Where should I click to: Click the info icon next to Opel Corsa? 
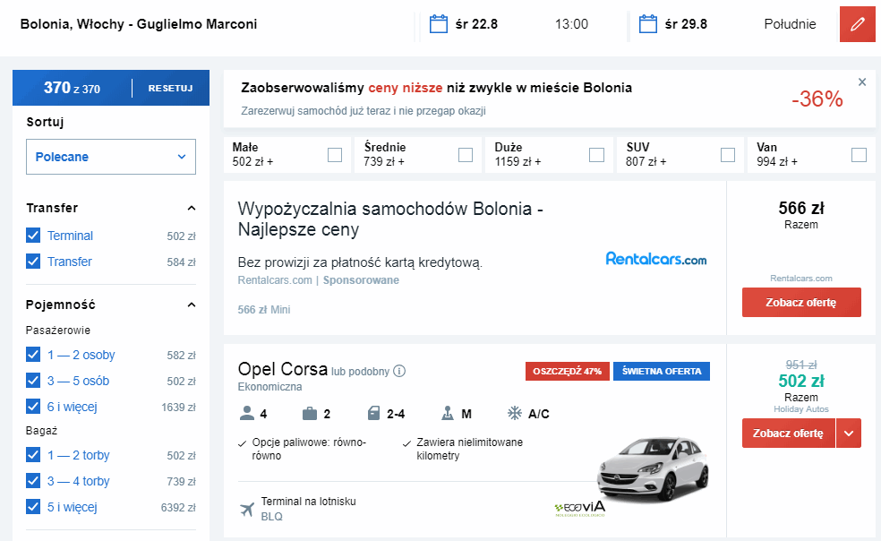tap(399, 371)
